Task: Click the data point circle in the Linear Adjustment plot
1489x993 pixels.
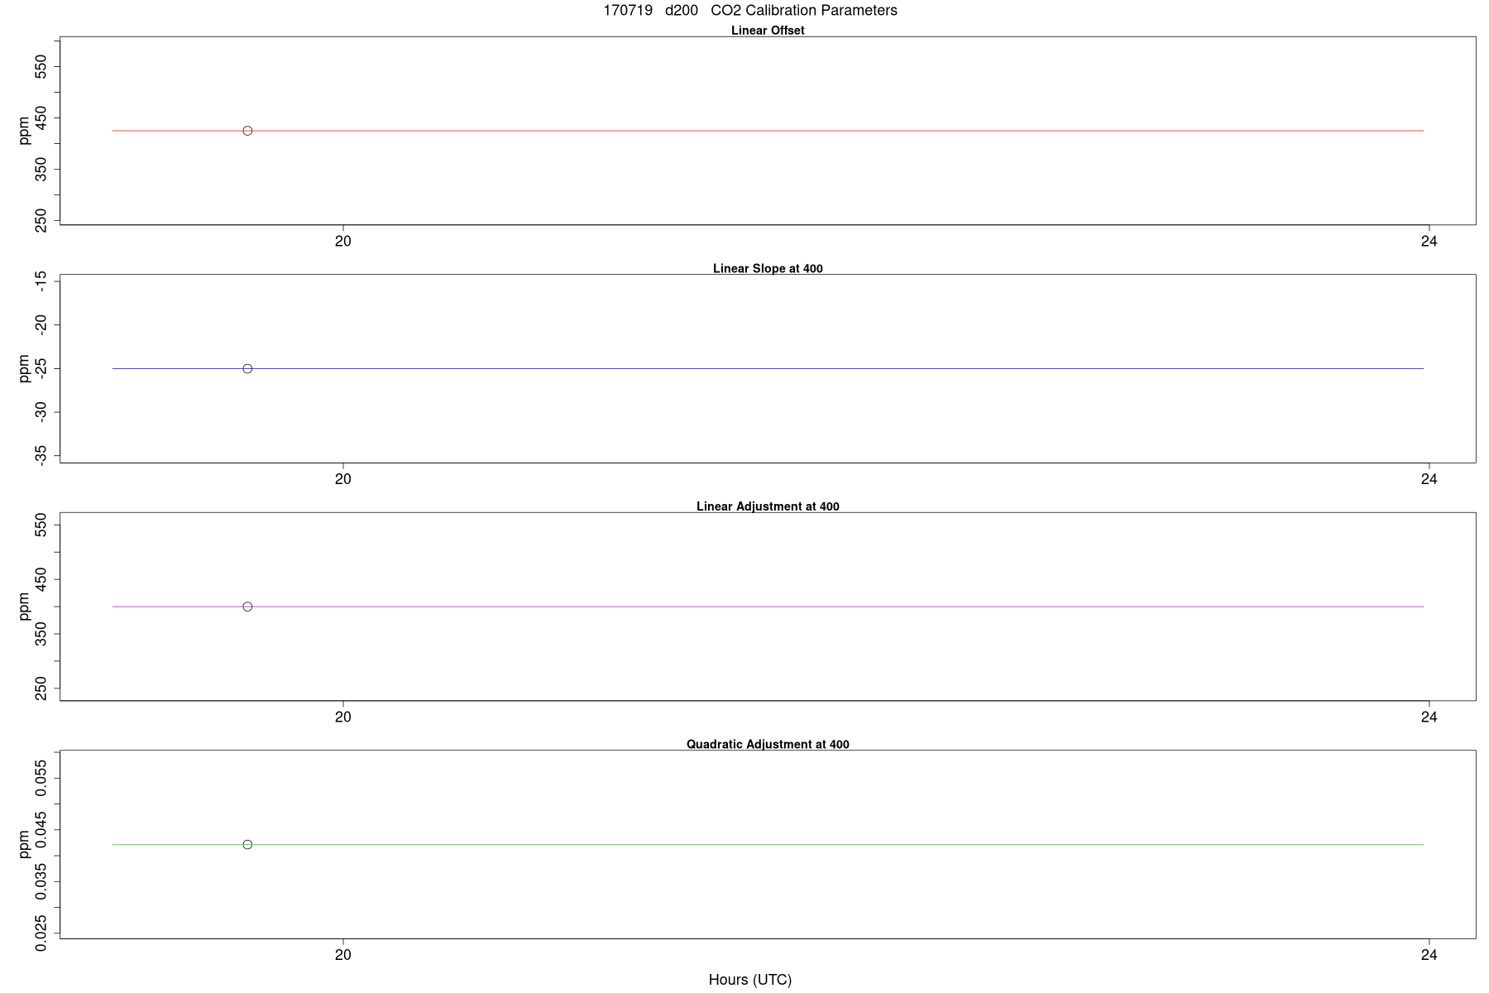Action: coord(247,607)
